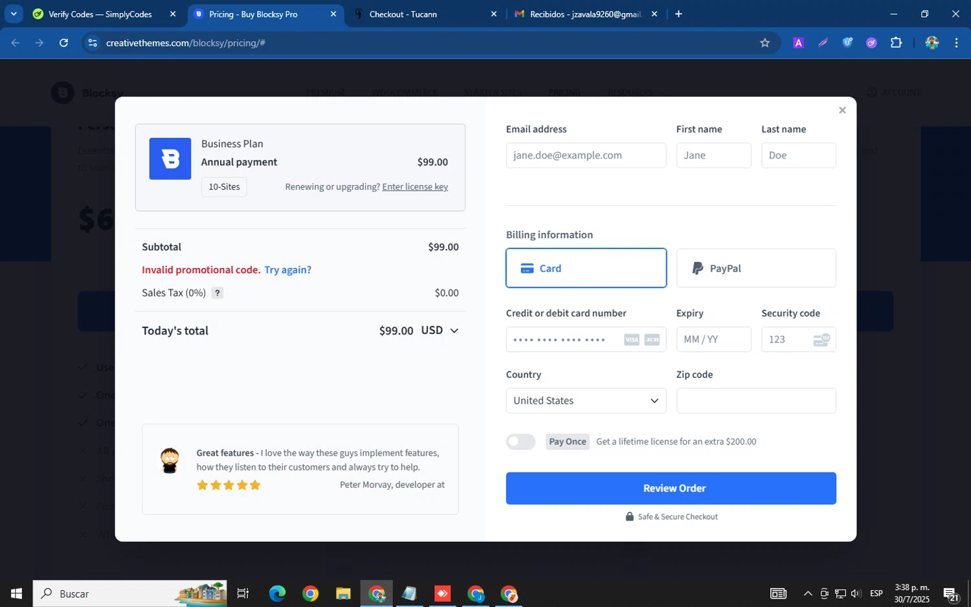The height and width of the screenshot is (607, 971).
Task: Reload the page
Action: (x=63, y=43)
